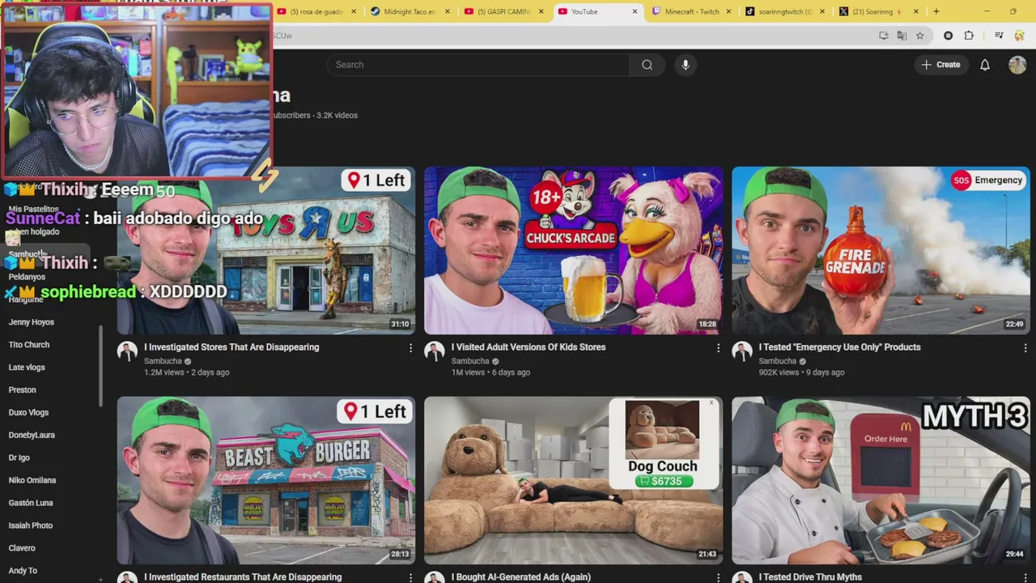The height and width of the screenshot is (583, 1036).
Task: Open the Chuck's Arcade video thumbnail
Action: 573,250
